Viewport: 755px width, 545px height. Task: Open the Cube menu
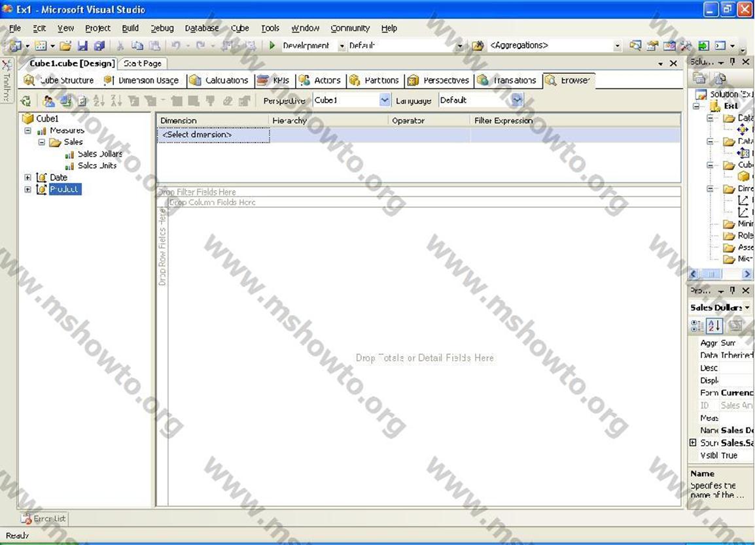240,28
